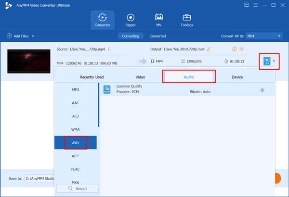Select the Device format tab
The width and height of the screenshot is (289, 197).
237,77
